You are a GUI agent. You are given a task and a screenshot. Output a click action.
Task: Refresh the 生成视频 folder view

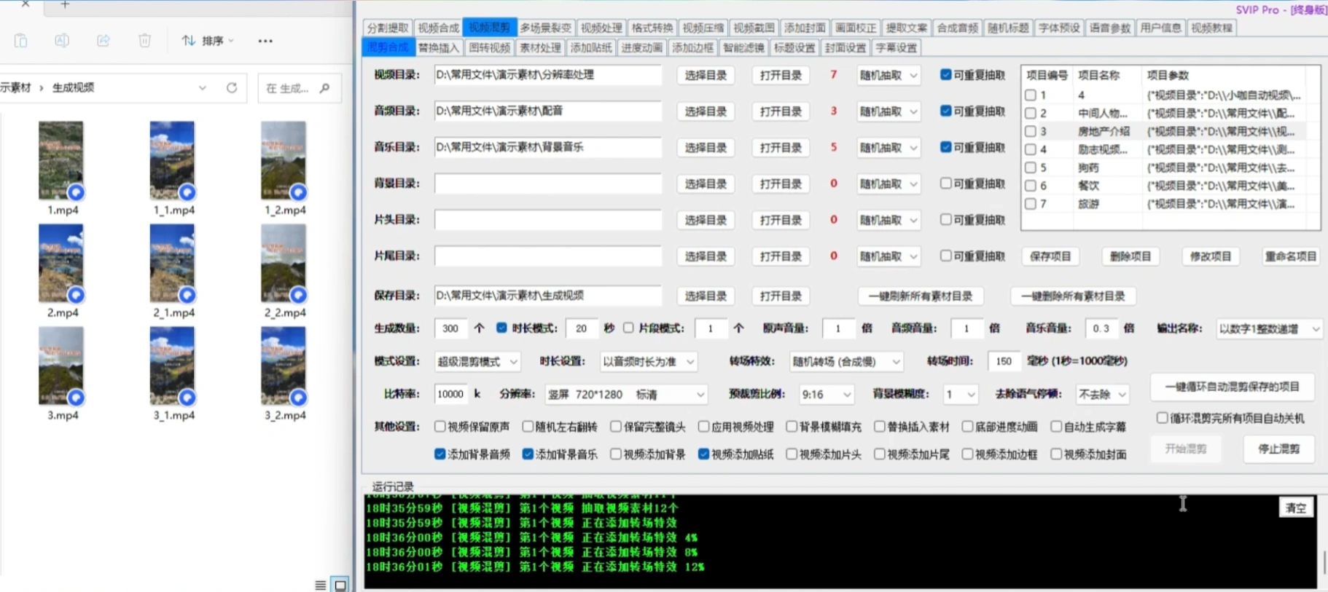tap(232, 87)
